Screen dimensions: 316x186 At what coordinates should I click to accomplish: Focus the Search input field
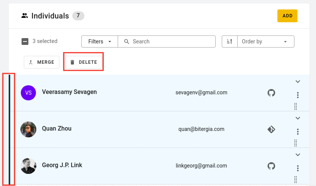click(x=167, y=42)
